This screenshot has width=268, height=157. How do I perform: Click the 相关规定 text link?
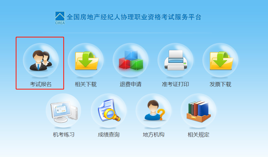[x=198, y=135]
